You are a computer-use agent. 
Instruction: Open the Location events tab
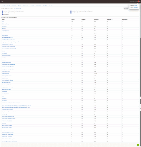coord(26,5)
